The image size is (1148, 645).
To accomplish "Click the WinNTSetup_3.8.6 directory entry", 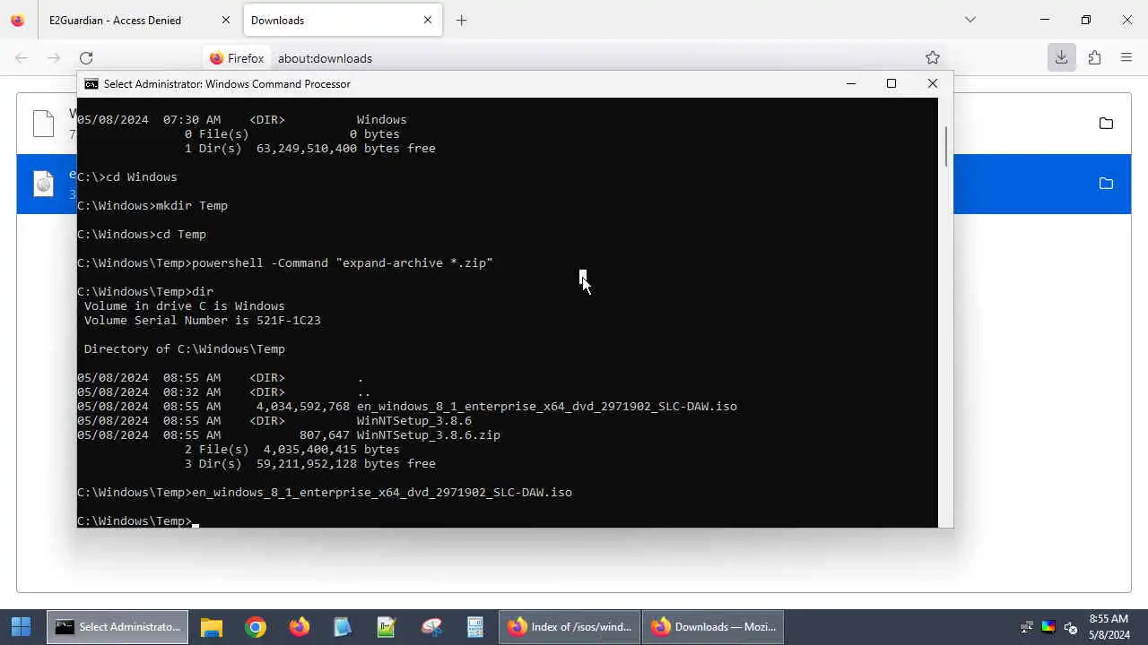I will [x=414, y=421].
